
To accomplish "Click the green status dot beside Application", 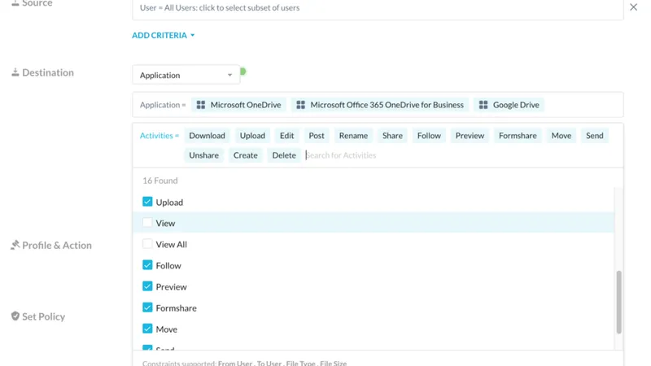I will 243,72.
